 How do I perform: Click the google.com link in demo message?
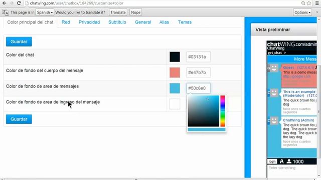pos(297,76)
